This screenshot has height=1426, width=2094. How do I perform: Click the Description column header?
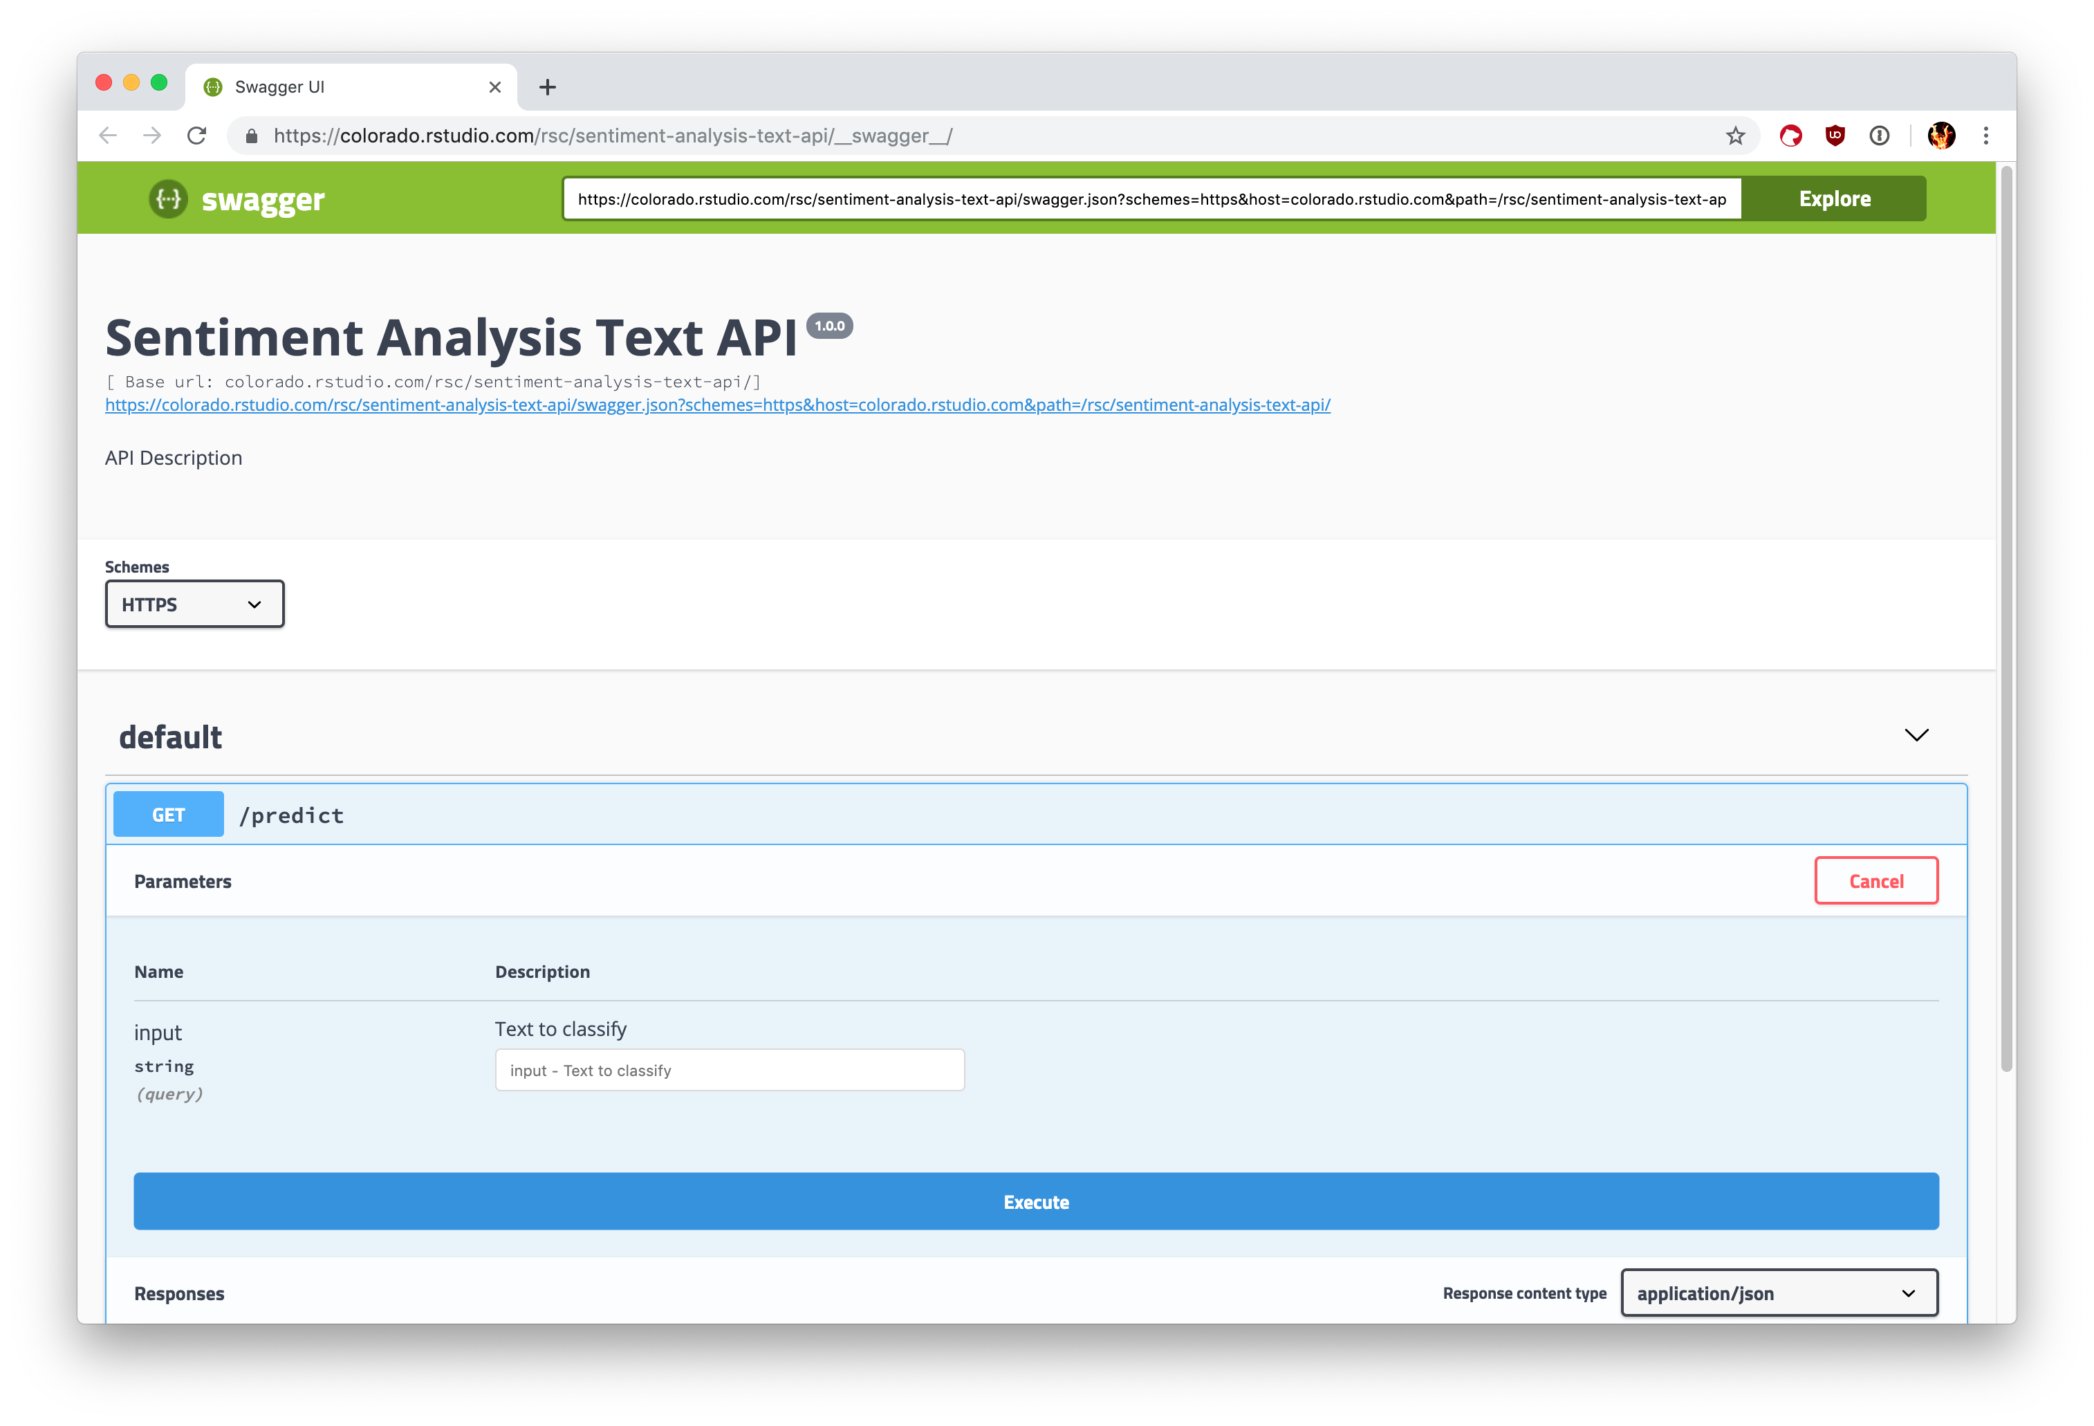tap(542, 971)
